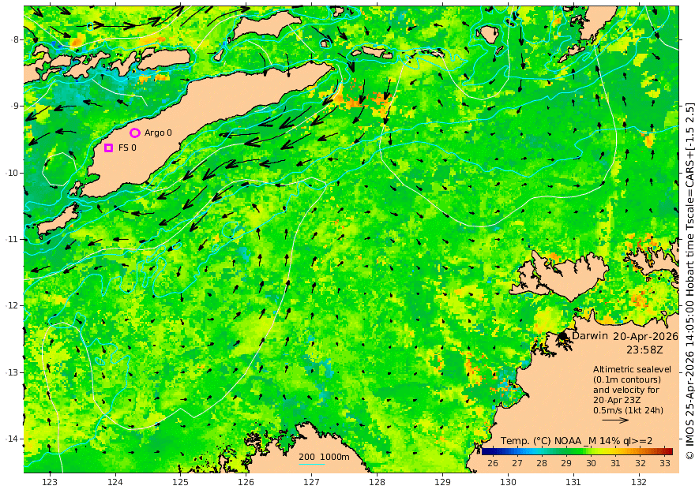Click the "20 Apr 23Z" legend text
695x497 pixels.
tap(617, 400)
